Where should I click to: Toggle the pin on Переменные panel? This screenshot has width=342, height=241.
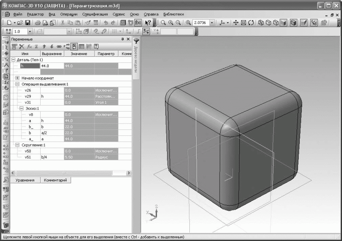[x=123, y=39]
